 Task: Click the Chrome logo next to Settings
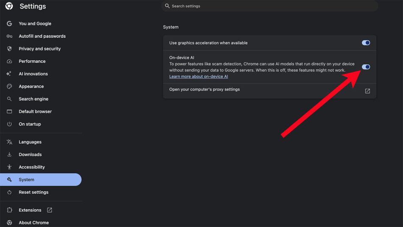(9, 6)
